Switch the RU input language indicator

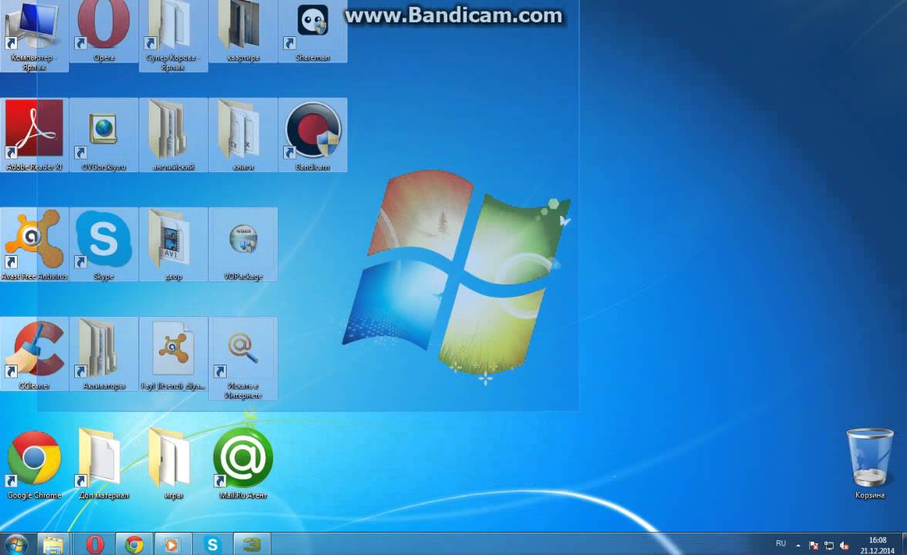(781, 543)
